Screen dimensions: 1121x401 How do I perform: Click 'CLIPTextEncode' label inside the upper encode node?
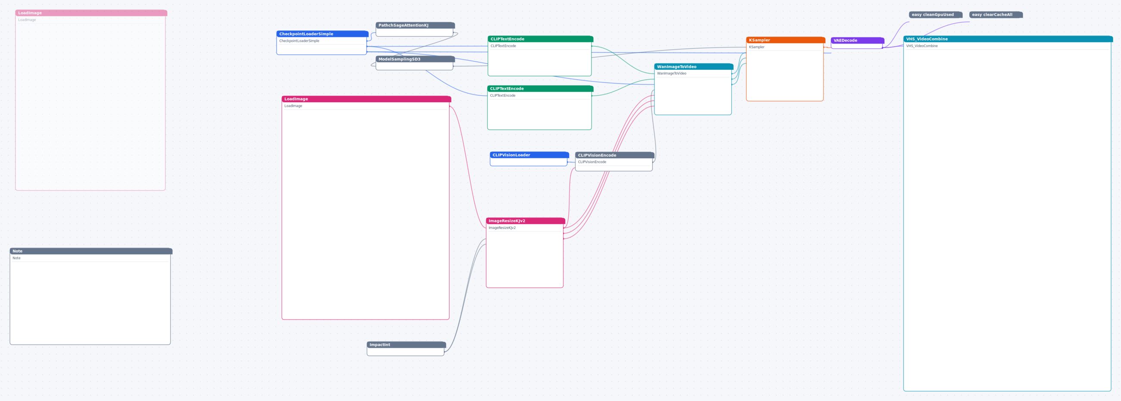click(503, 46)
